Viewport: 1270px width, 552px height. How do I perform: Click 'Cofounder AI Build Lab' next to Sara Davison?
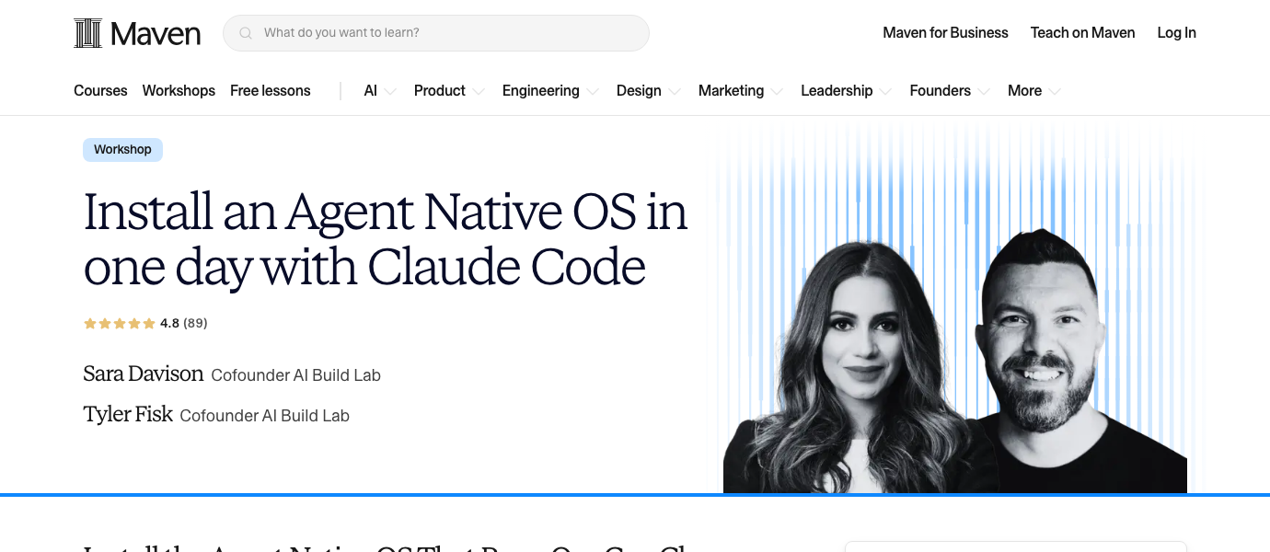click(295, 375)
